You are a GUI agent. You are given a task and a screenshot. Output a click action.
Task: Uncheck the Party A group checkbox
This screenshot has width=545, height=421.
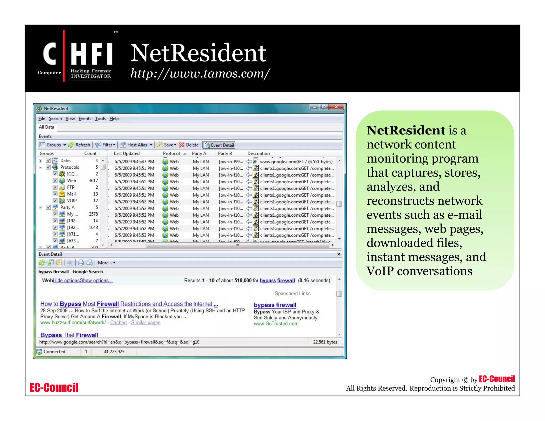click(x=48, y=207)
